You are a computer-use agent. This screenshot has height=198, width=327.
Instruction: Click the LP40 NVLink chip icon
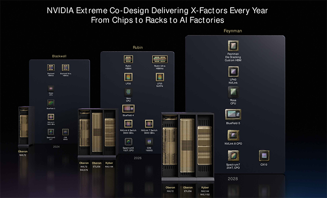coord(233,71)
